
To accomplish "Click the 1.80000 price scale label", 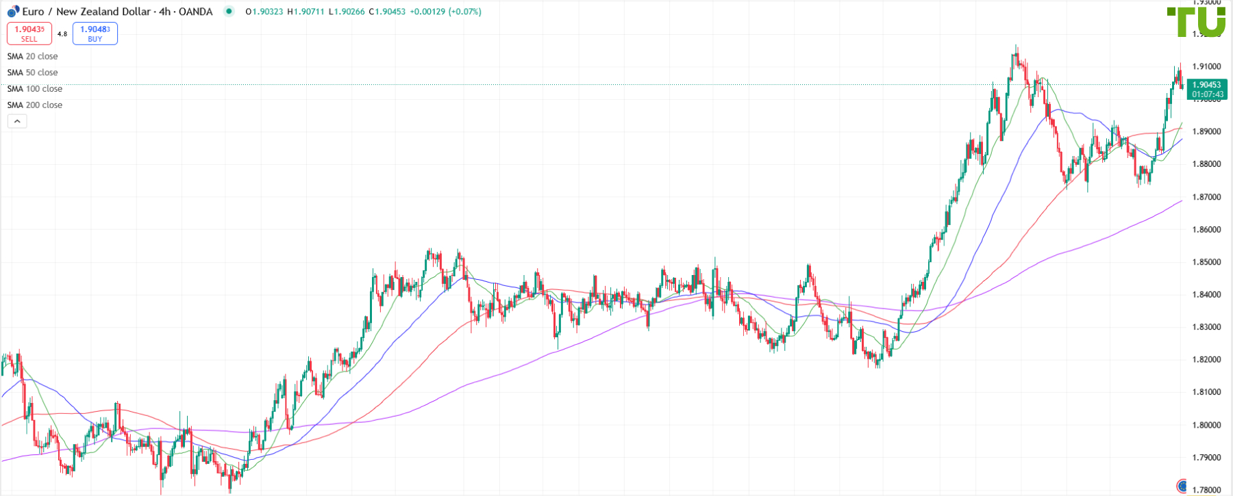I will click(1207, 425).
